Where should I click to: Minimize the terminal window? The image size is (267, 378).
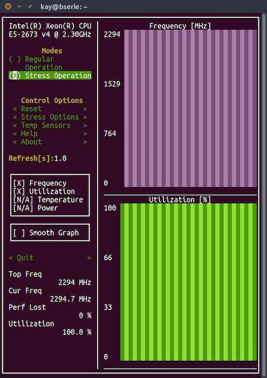click(x=19, y=6)
